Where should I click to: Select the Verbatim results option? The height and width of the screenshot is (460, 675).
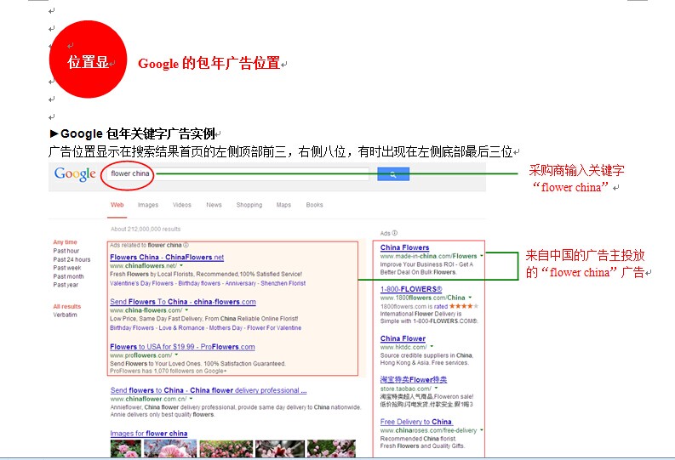coord(65,315)
